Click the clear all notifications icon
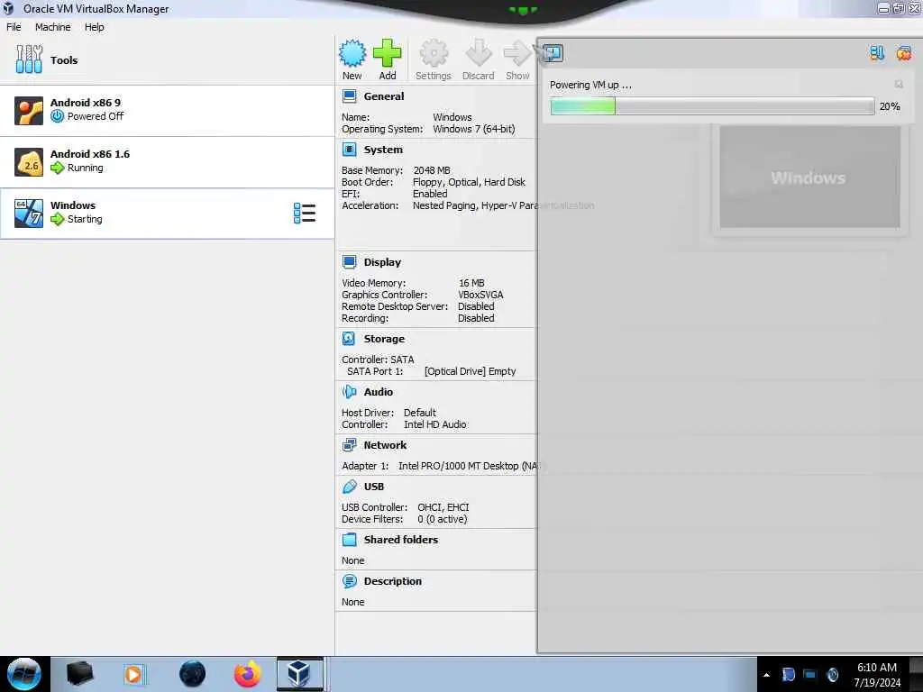The image size is (923, 692). (x=903, y=53)
